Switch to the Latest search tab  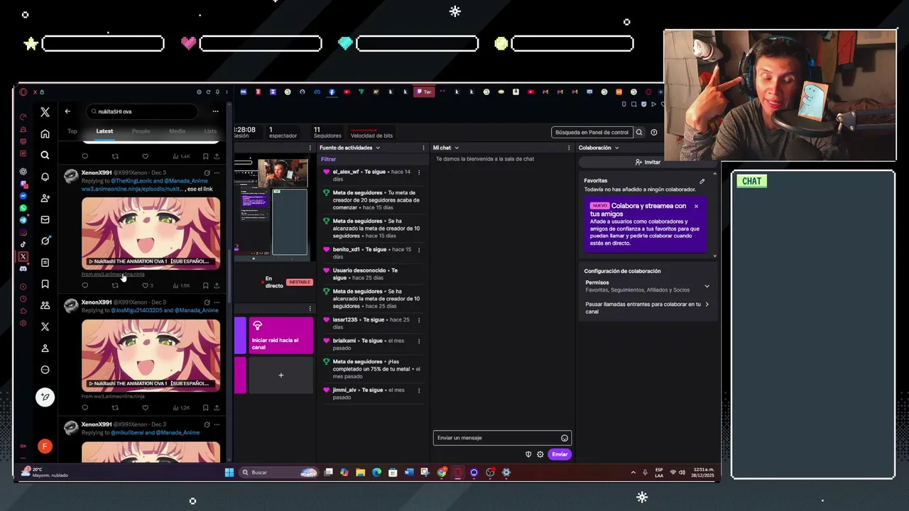pyautogui.click(x=104, y=131)
